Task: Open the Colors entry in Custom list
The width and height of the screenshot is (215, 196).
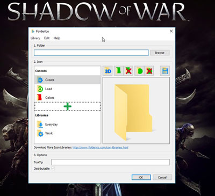Action: coord(67,98)
